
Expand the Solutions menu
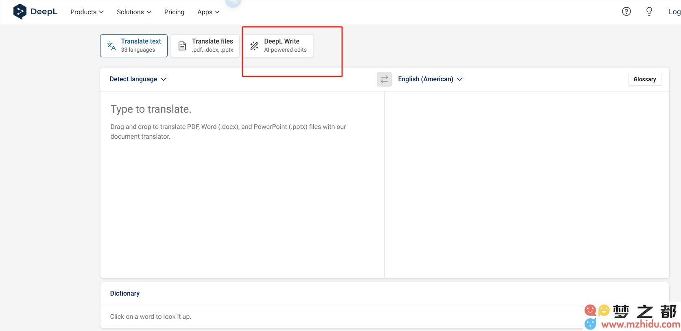coord(134,12)
